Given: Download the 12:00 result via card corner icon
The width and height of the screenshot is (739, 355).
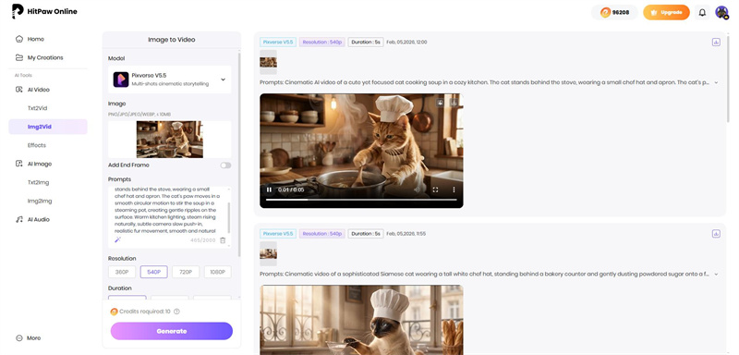Looking at the screenshot, I should (716, 42).
